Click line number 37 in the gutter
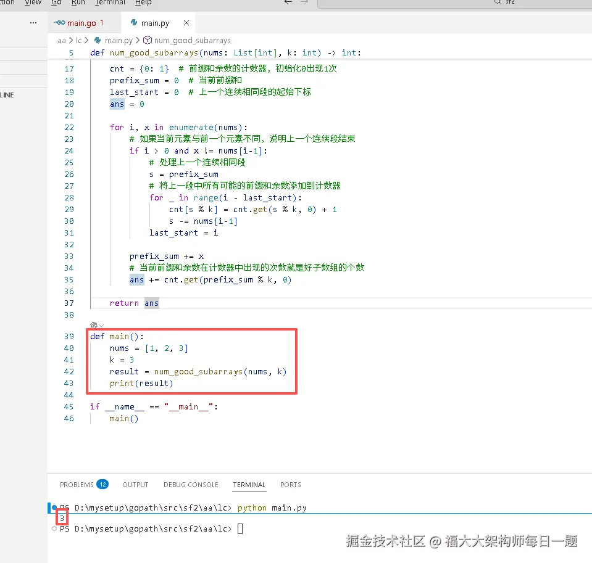592x563 pixels. click(x=69, y=303)
